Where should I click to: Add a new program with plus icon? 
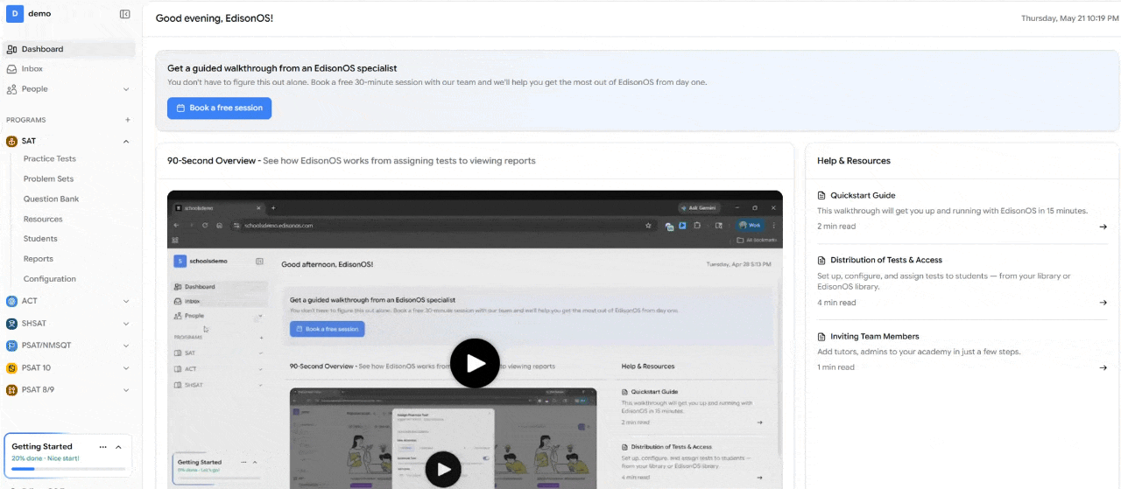(x=127, y=120)
